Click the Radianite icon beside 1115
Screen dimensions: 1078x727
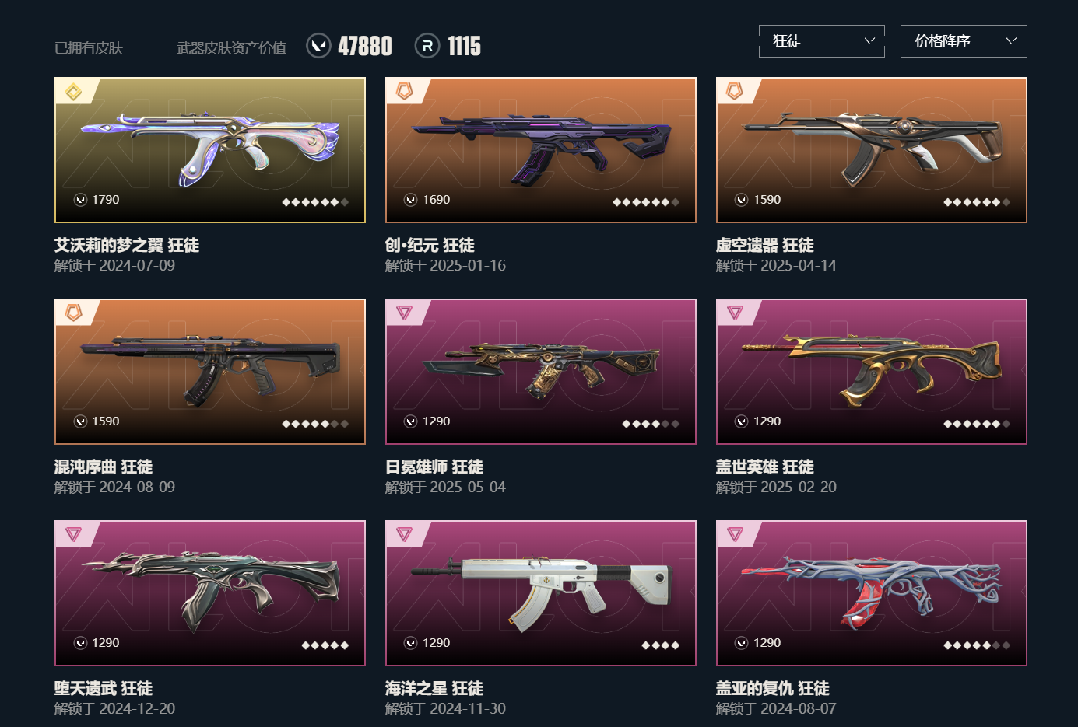[x=427, y=46]
